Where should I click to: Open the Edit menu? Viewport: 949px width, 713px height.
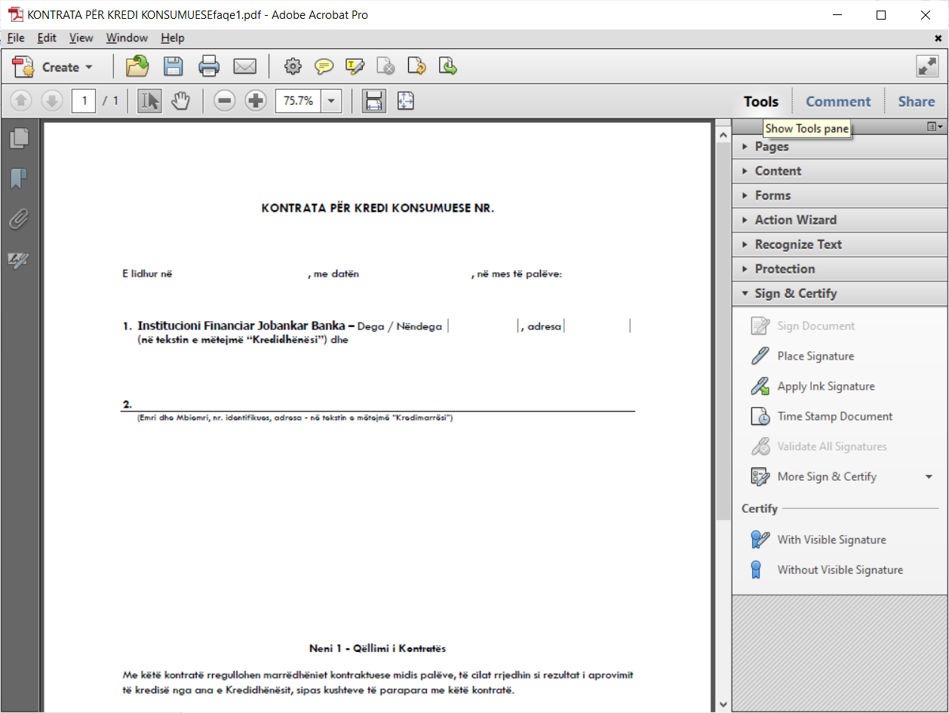click(x=47, y=38)
